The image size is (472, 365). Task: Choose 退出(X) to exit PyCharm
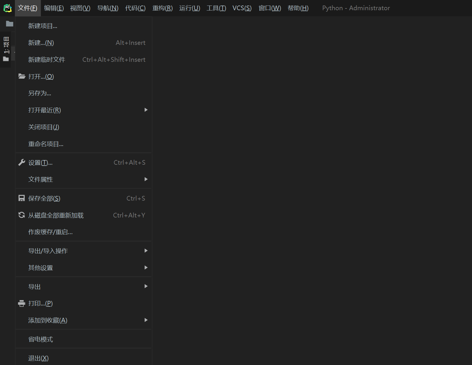tap(84, 358)
